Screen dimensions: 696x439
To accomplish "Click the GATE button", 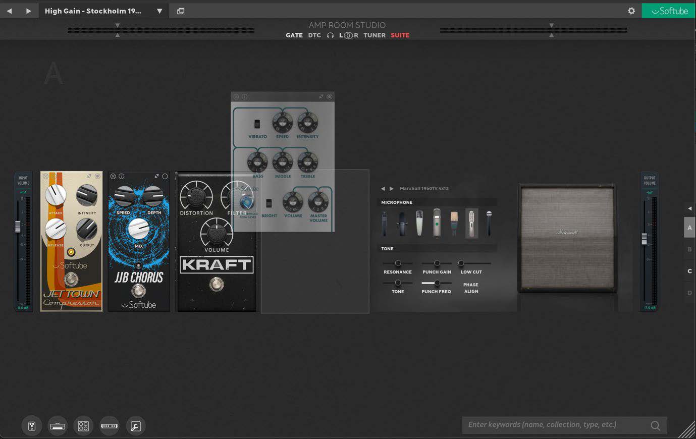I will point(294,35).
